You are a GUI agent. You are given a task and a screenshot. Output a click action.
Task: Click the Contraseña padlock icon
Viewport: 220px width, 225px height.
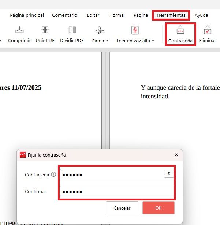180,30
